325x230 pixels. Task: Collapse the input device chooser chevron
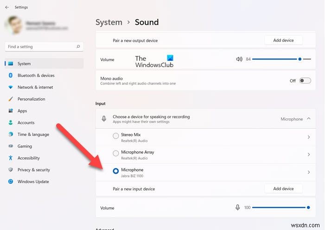click(309, 118)
